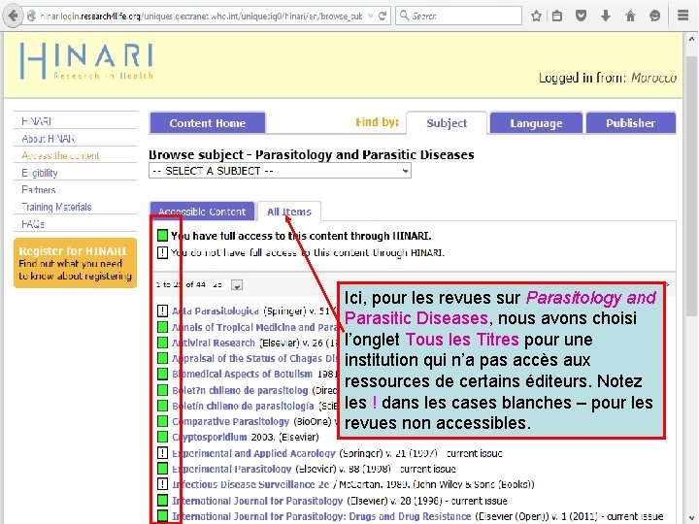Click the browser address bar
This screenshot has width=699, height=524.
click(x=201, y=16)
